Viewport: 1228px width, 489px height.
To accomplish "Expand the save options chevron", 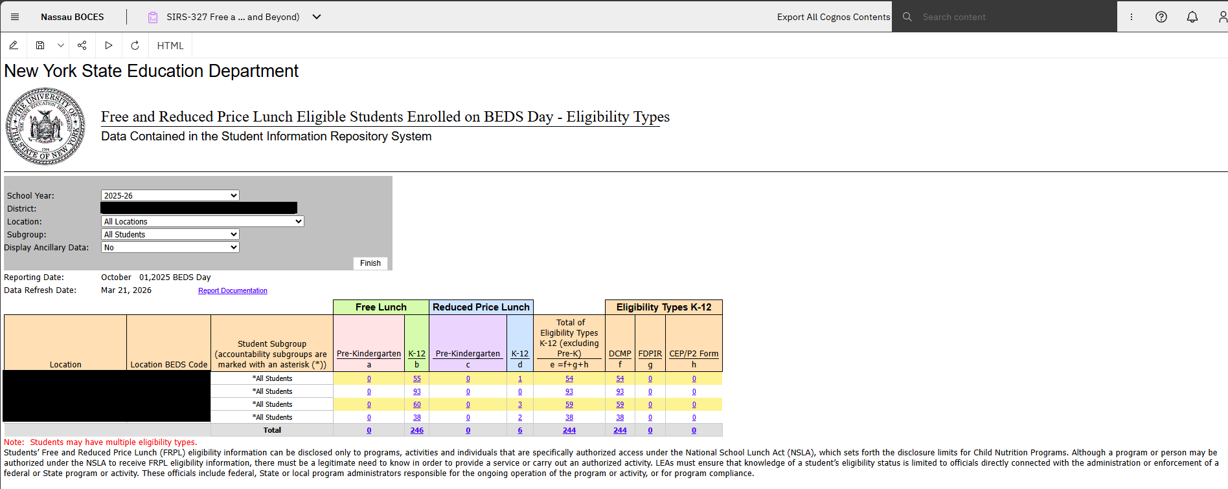I will [61, 45].
